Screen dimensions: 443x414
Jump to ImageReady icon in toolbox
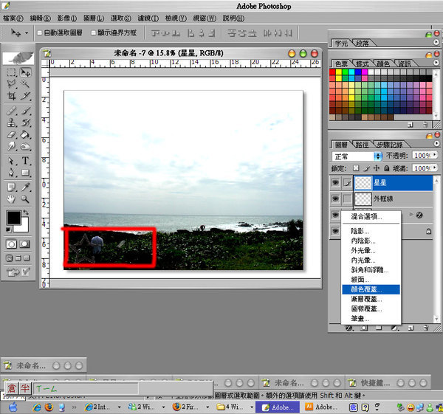(x=13, y=272)
